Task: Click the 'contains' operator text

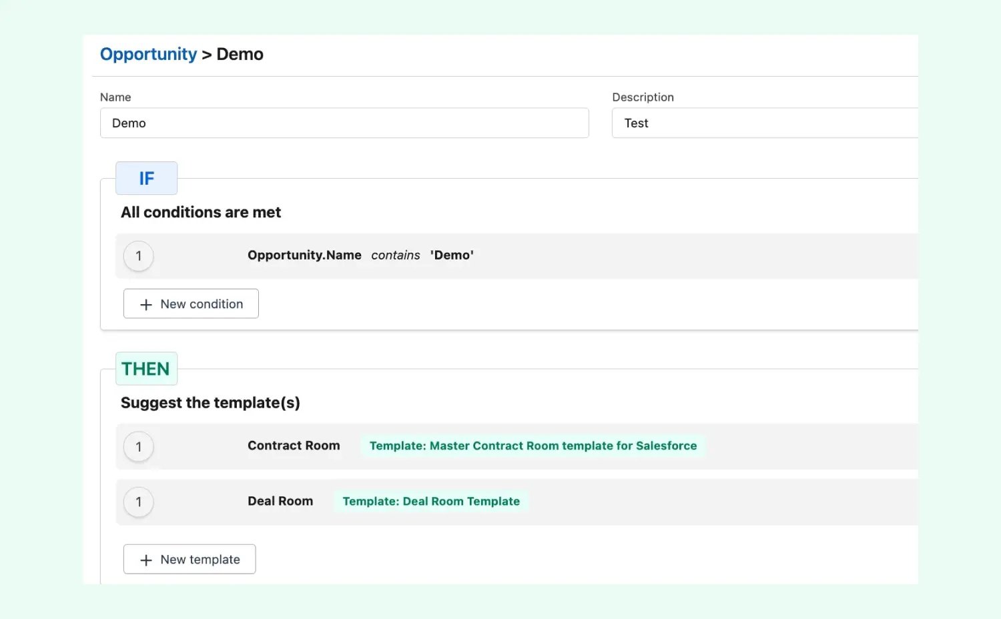Action: (396, 255)
